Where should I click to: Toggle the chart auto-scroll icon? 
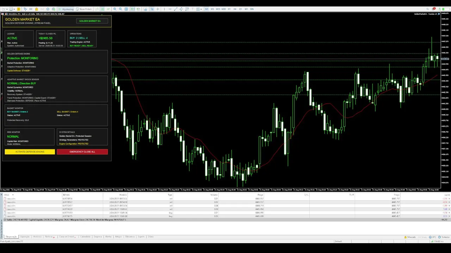132,9
